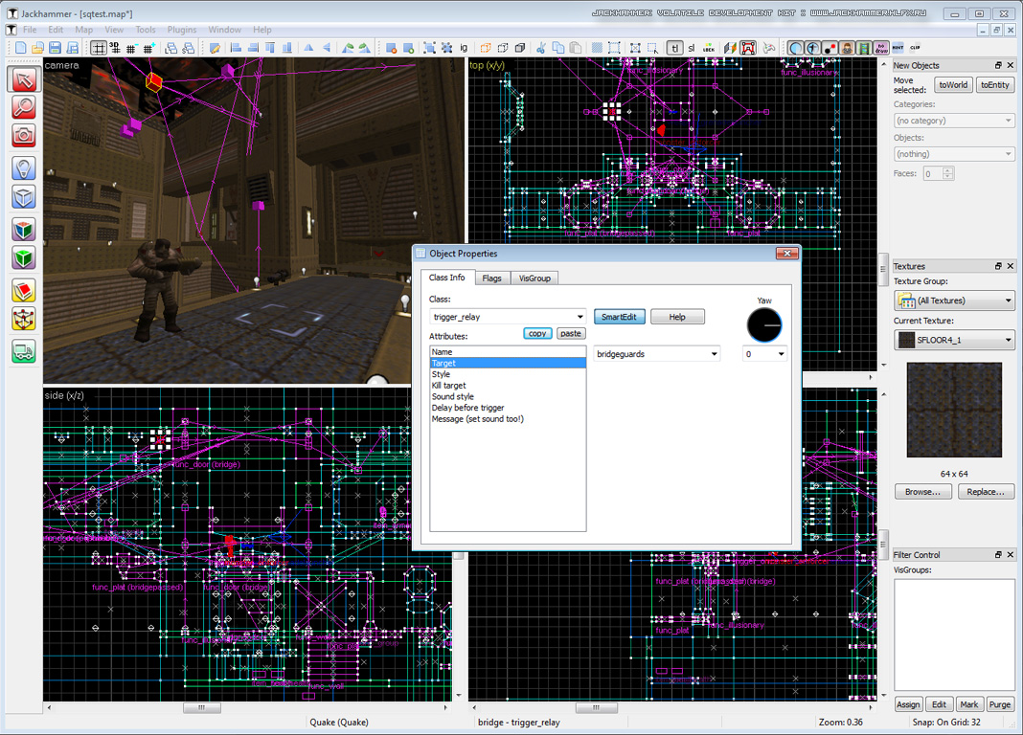Select the SFLOOR4_1 texture preview thumbnail
Viewport: 1023px width, 735px height.
(953, 410)
